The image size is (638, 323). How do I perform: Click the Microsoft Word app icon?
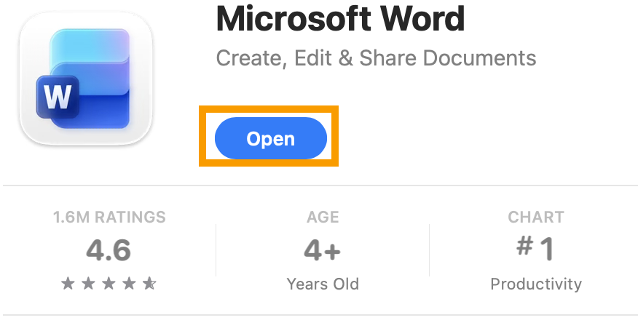[x=86, y=79]
